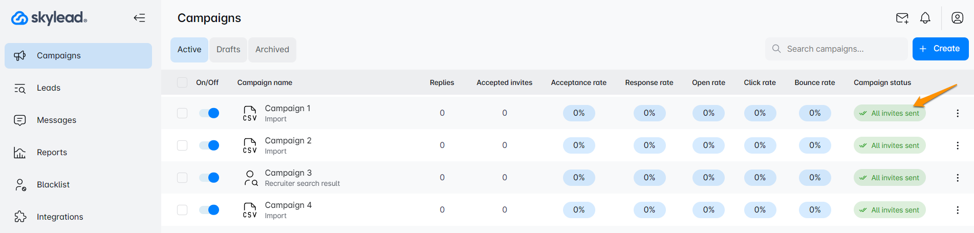
Task: Tick the Campaign 2 checkbox
Action: click(182, 145)
